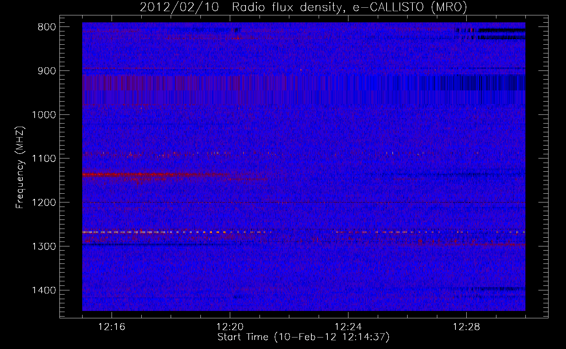Click the wide striped interference band near 930 MHz
Image resolution: width=566 pixels, height=349 pixels.
point(304,83)
